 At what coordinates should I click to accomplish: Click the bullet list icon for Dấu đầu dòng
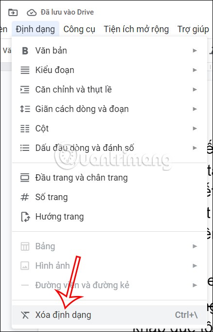click(25, 148)
